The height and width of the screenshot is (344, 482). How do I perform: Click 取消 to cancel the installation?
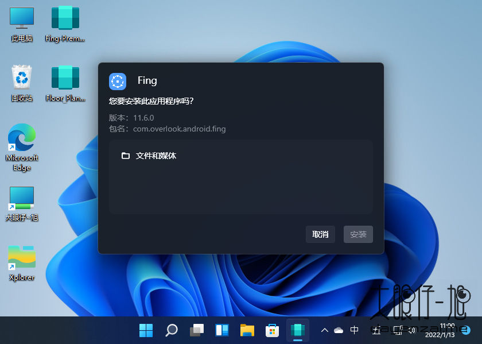click(x=320, y=234)
